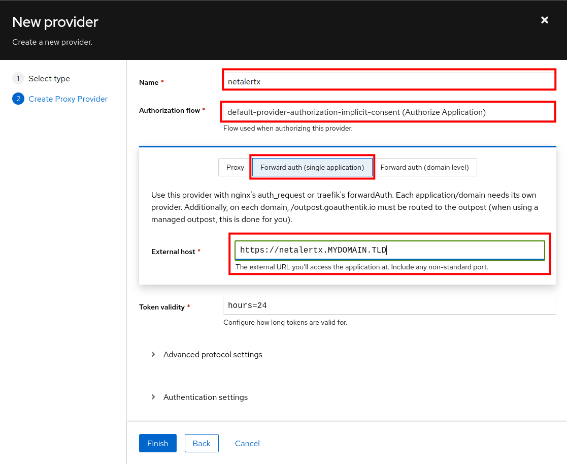Close the New provider dialog
Image resolution: width=567 pixels, height=464 pixels.
click(544, 20)
